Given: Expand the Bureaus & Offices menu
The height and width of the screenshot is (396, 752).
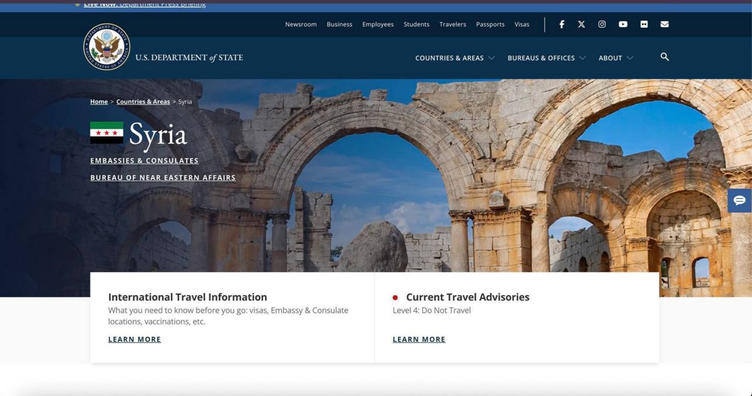Looking at the screenshot, I should (x=546, y=58).
